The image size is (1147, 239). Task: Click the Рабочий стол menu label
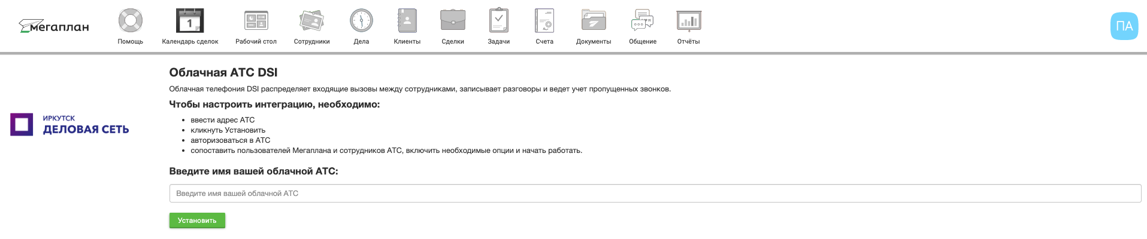[256, 42]
